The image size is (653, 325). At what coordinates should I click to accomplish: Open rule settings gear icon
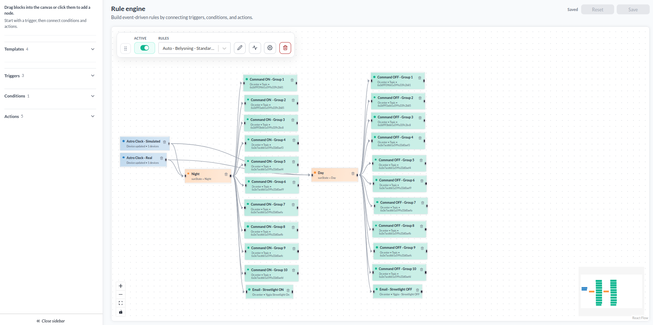pos(270,48)
